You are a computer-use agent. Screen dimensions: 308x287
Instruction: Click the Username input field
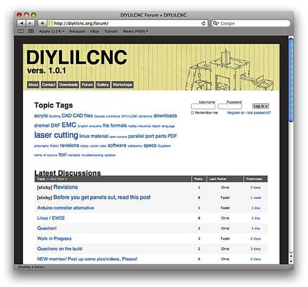(203, 107)
